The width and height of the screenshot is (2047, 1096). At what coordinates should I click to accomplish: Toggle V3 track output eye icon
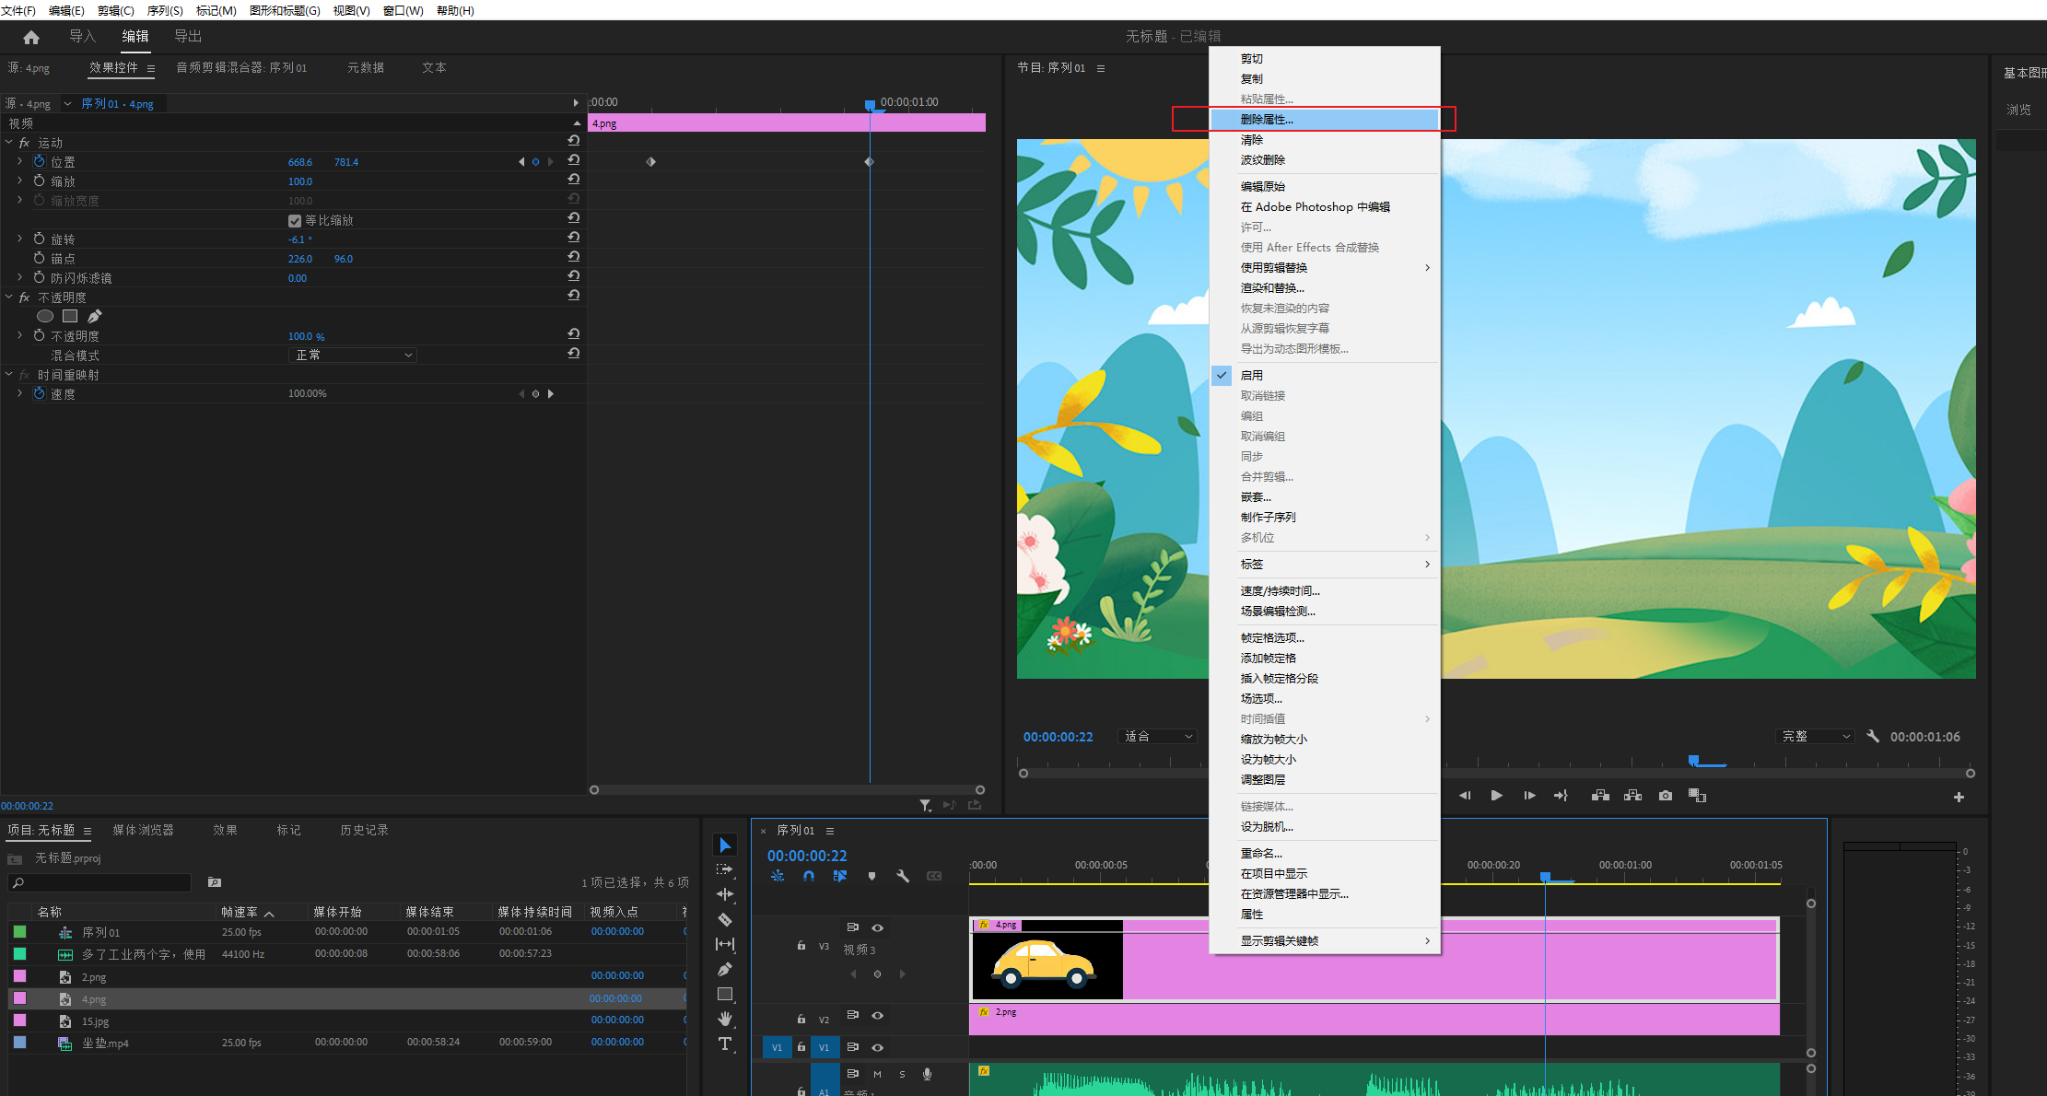pos(877,927)
